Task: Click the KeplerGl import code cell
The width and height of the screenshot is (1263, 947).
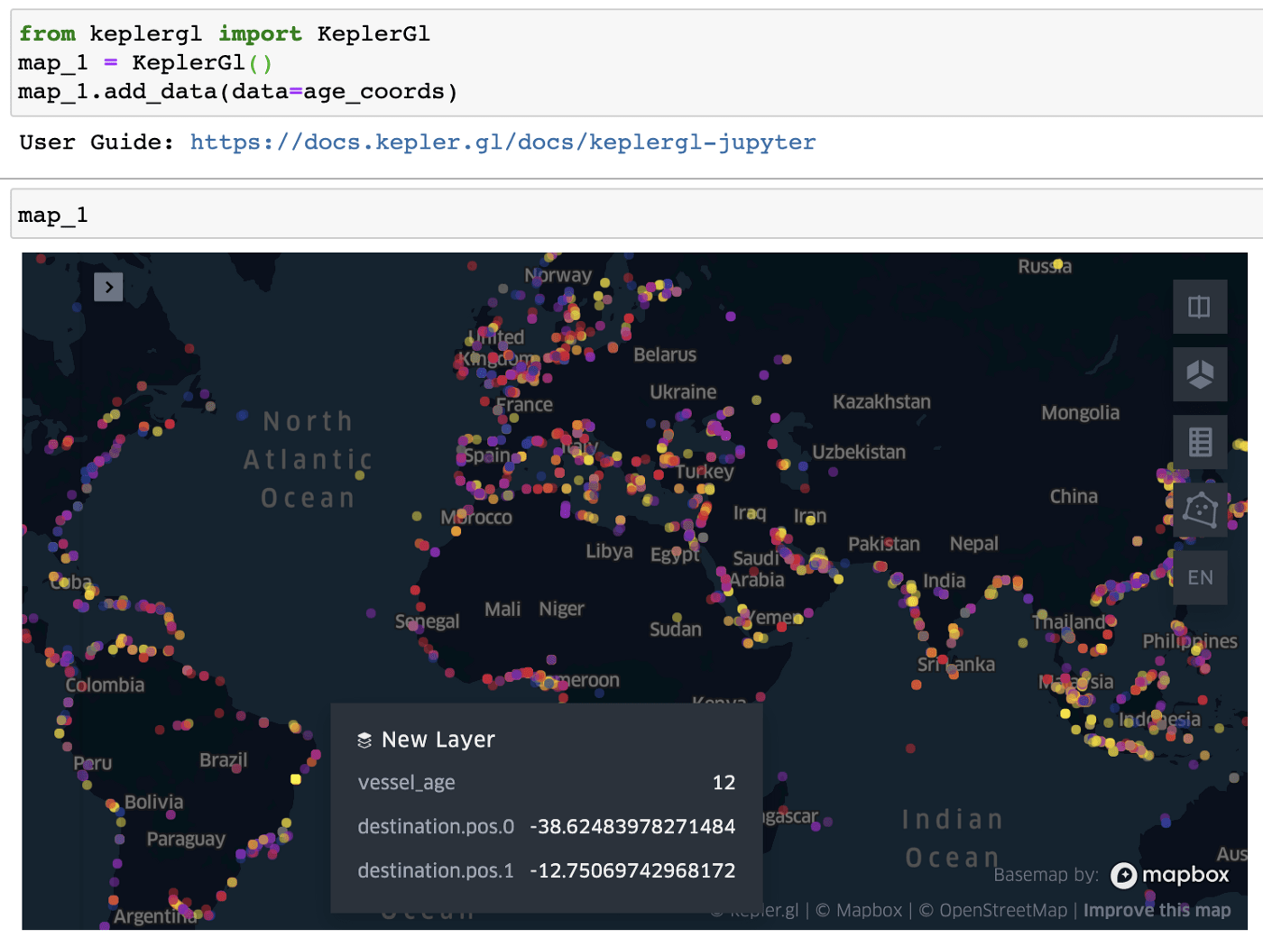Action: pyautogui.click(x=637, y=63)
